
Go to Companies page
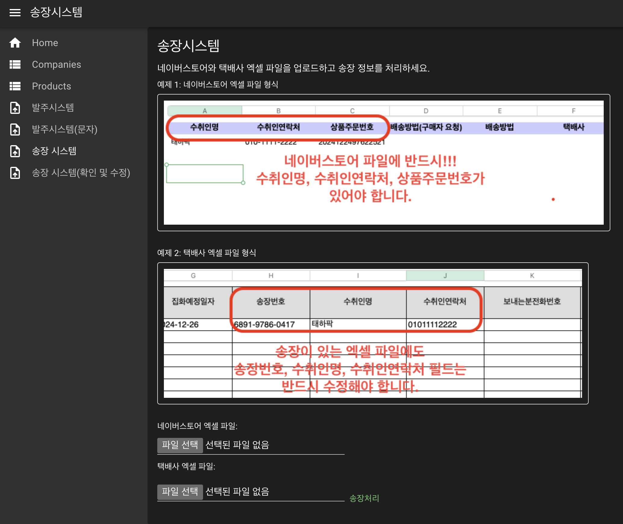56,64
